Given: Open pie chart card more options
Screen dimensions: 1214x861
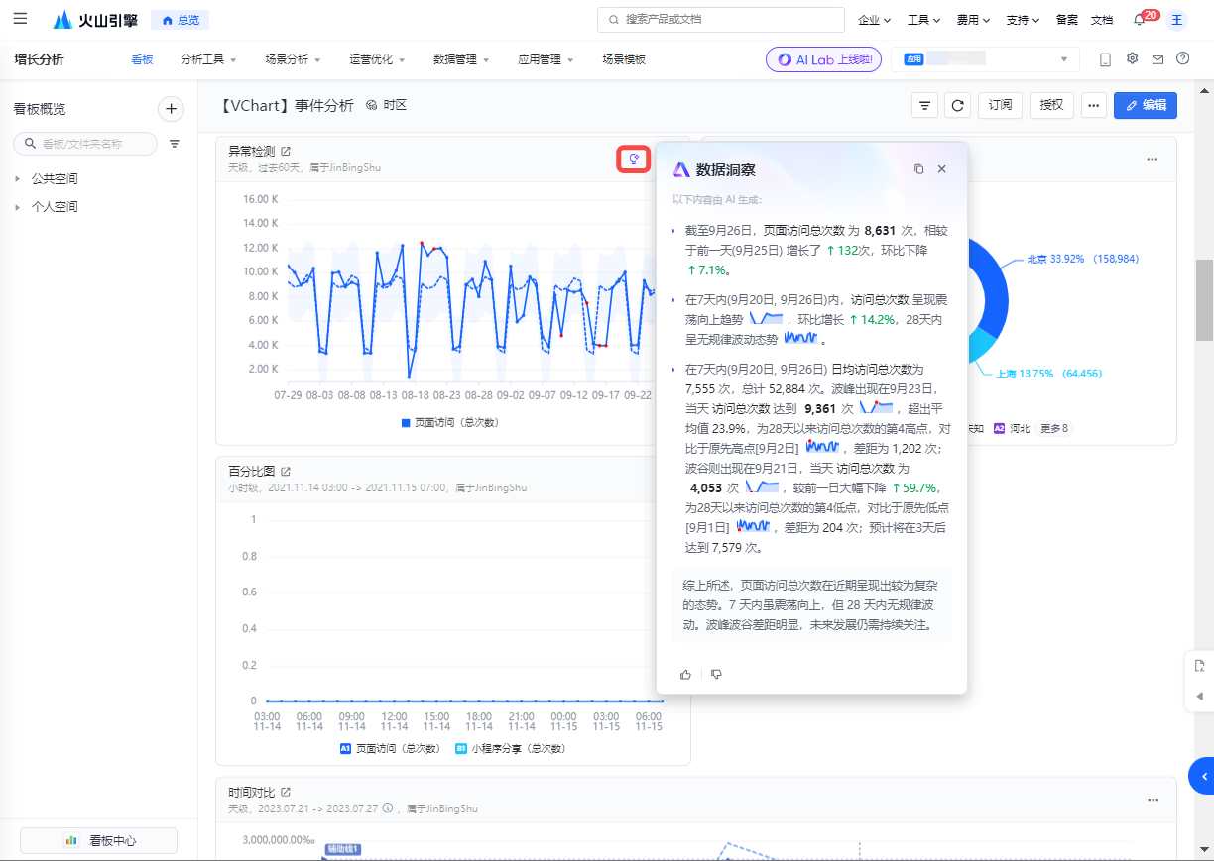Looking at the screenshot, I should [x=1153, y=159].
